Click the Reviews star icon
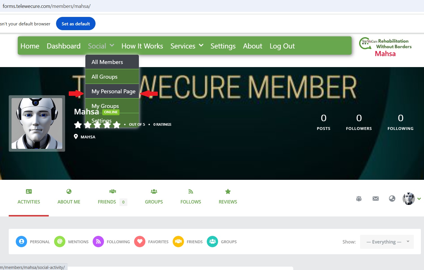 pyautogui.click(x=228, y=191)
